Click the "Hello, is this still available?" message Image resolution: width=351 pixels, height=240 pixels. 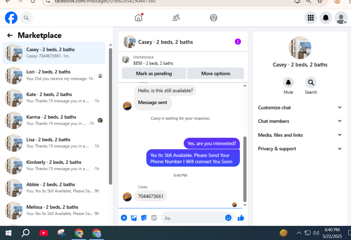[165, 90]
